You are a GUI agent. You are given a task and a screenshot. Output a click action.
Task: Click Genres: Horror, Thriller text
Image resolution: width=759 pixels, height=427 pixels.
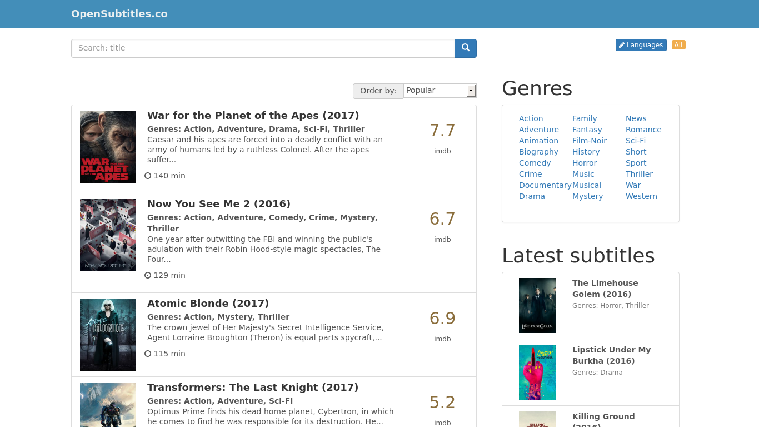point(611,306)
